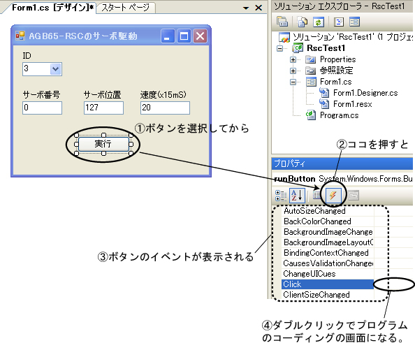This screenshot has width=415, height=343.
Task: Expand the 参照設定 references node
Action: (x=293, y=71)
